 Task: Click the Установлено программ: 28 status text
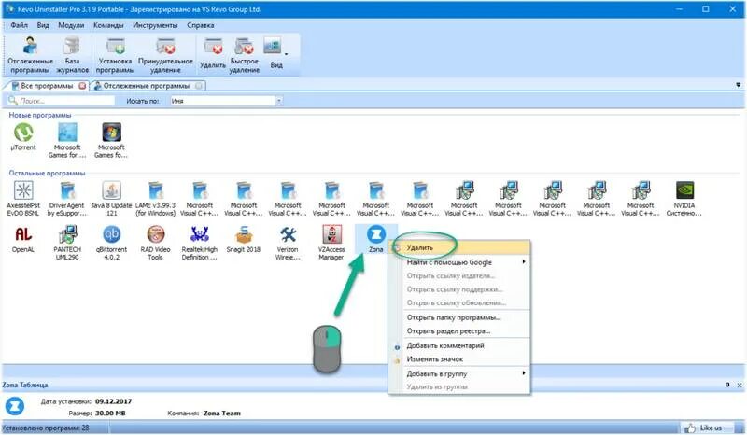point(45,428)
